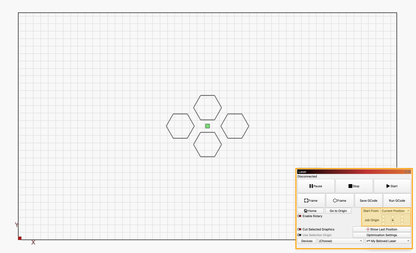This screenshot has height=253, width=416.
Task: Click the Devices button
Action: (307, 241)
